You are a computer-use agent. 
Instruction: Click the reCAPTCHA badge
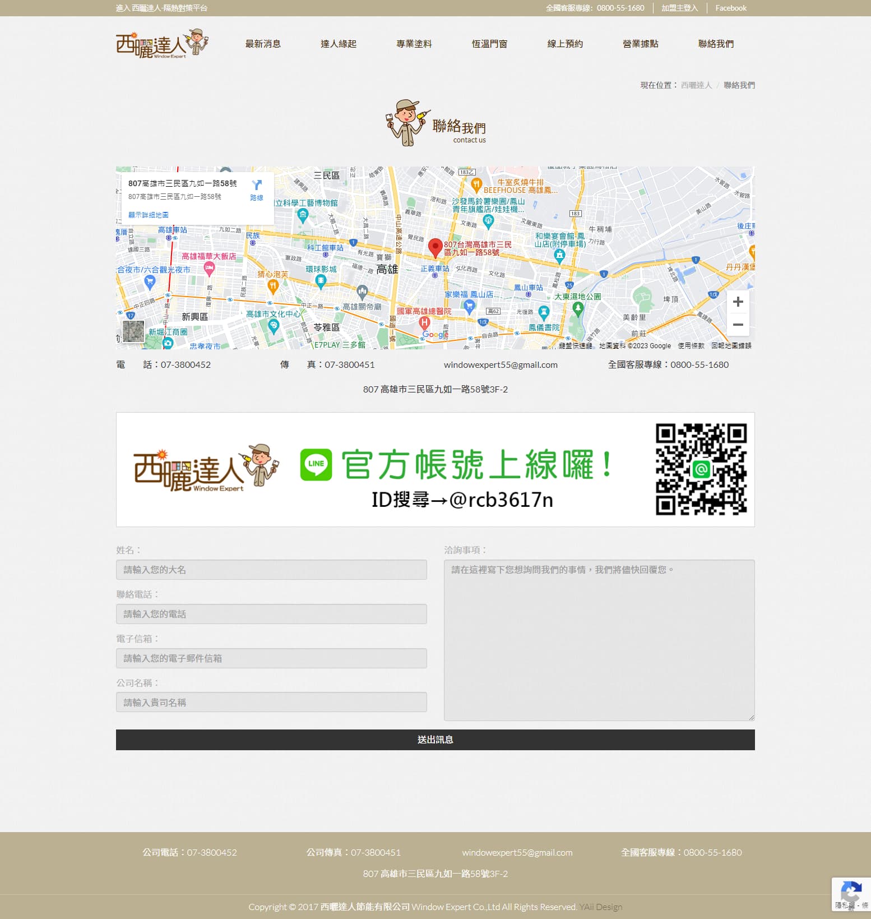pyautogui.click(x=851, y=894)
